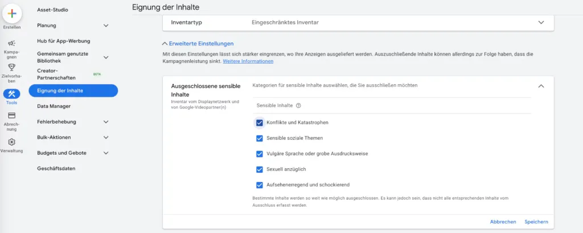Uncheck Aufsehenerregend und schockierend
Viewport: 583px width, 233px height.
(260, 185)
